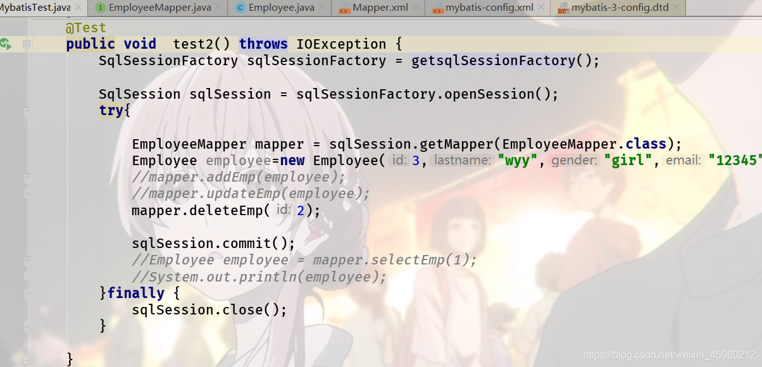762x367 pixels.
Task: Click the lastname: parameter hint
Action: [x=462, y=161]
